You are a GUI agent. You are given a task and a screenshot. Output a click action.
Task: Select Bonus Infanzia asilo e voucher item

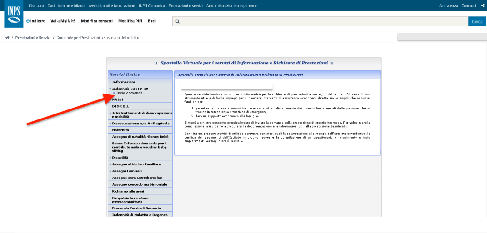[140, 147]
